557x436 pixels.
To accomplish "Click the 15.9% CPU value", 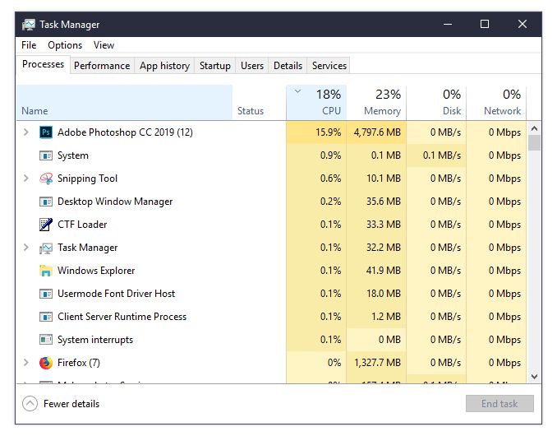I will [x=328, y=132].
